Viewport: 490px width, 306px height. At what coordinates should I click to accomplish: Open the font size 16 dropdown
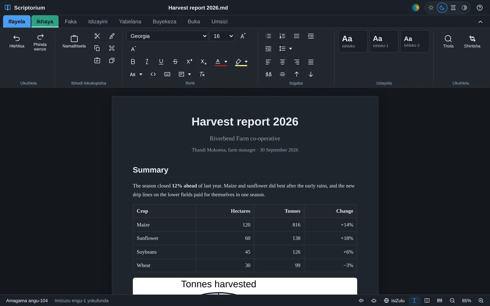(x=222, y=36)
